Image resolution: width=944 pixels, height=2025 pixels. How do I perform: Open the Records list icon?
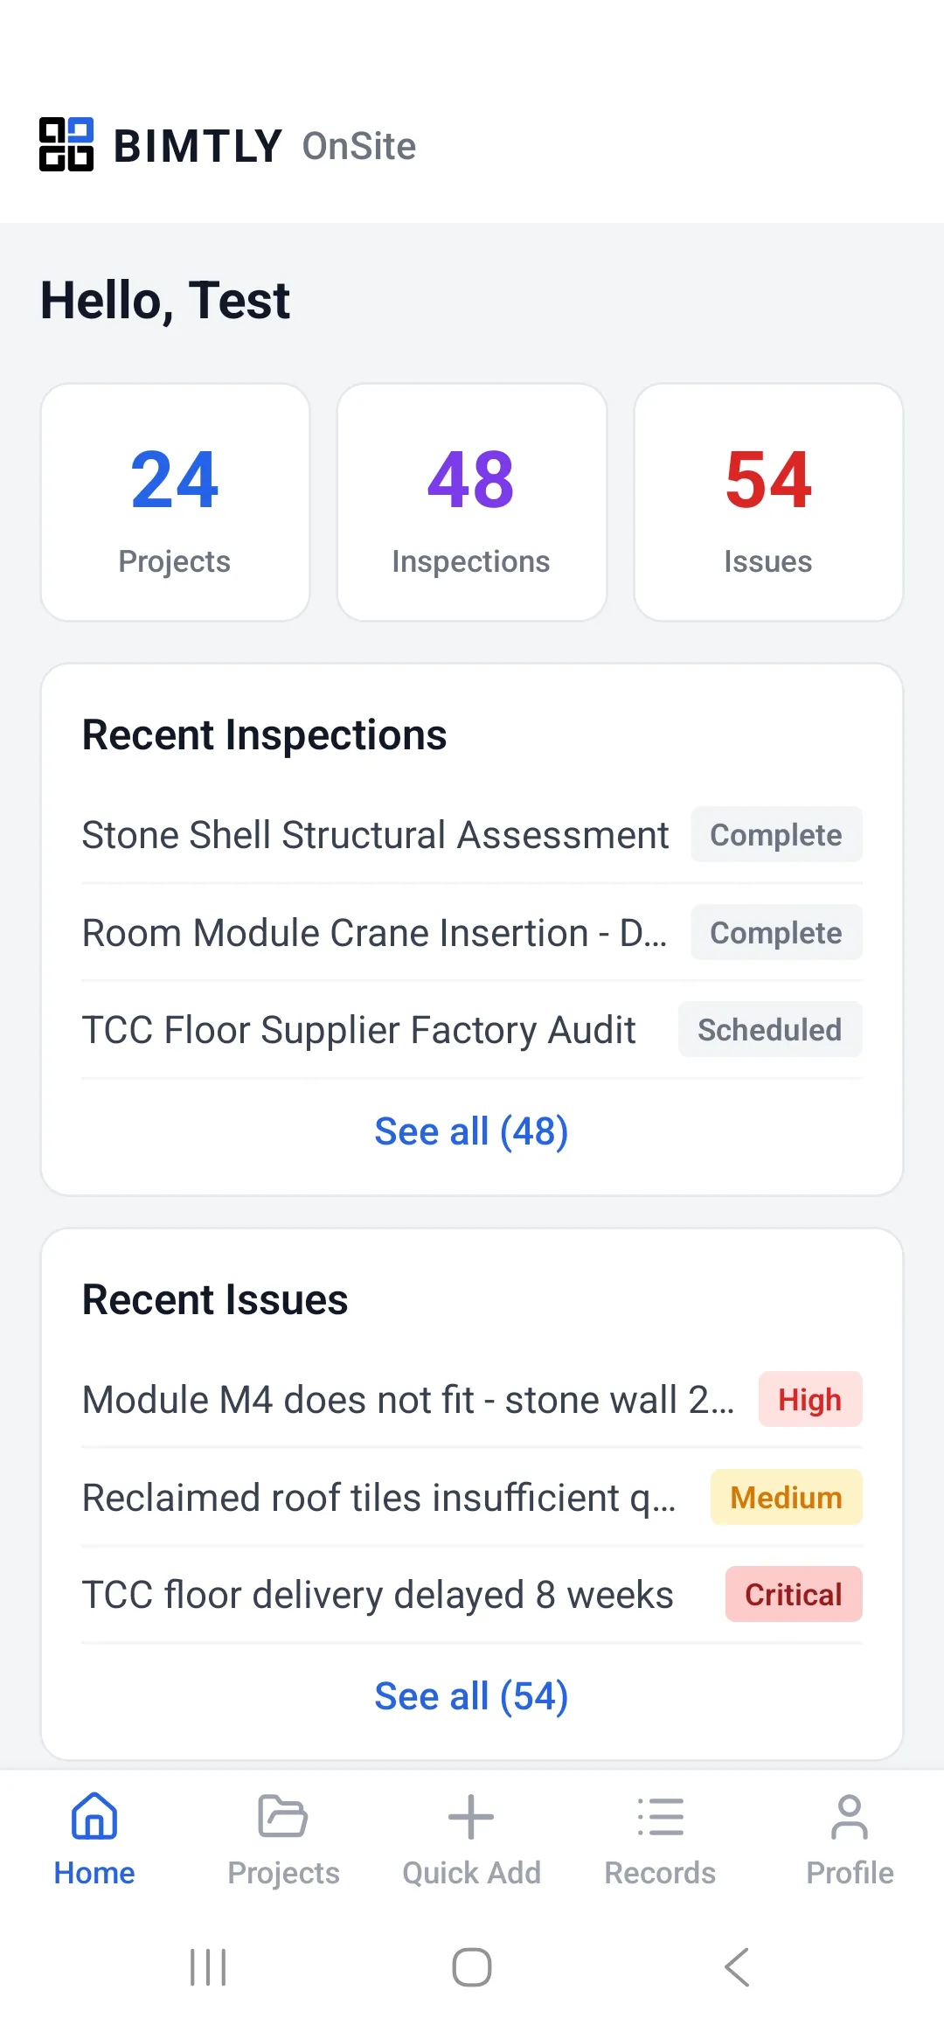click(x=660, y=1817)
